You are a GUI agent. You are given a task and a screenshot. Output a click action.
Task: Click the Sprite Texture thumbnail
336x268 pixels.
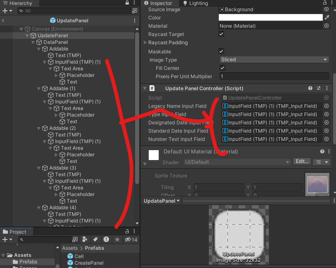coord(317,184)
